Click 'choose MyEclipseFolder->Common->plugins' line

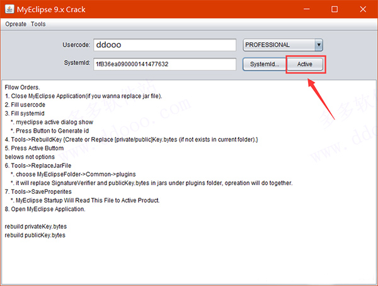click(x=73, y=174)
